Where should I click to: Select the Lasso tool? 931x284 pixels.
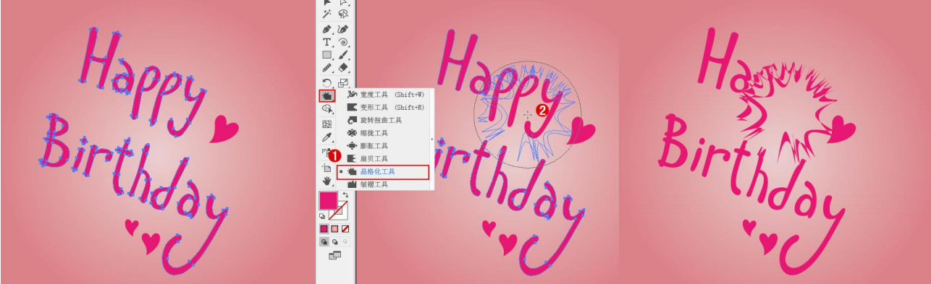pyautogui.click(x=343, y=14)
